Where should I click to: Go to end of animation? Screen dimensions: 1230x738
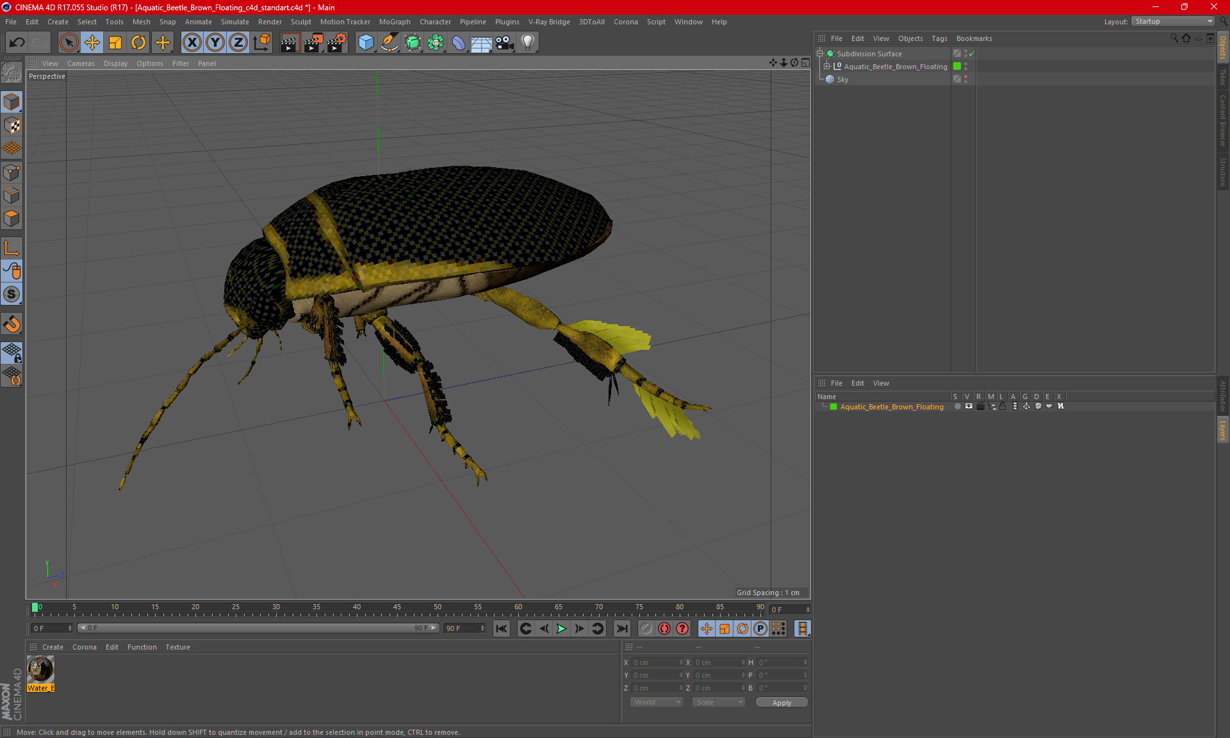[621, 628]
